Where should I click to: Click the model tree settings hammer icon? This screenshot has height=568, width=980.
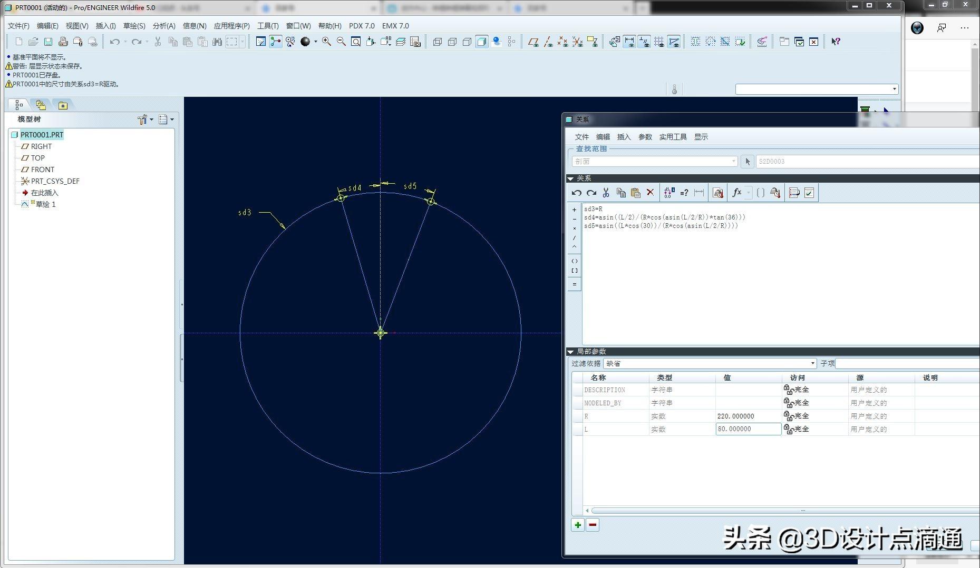pyautogui.click(x=142, y=119)
